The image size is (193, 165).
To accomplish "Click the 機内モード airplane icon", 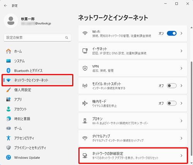I will coord(85,103).
